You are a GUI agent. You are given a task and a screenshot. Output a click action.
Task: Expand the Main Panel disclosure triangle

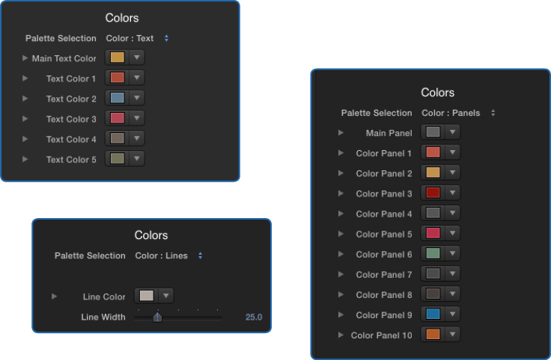pyautogui.click(x=341, y=132)
